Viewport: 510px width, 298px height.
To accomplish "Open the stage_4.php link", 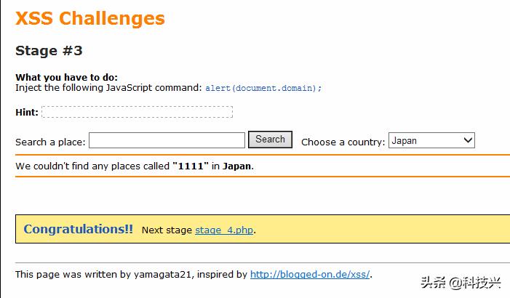I will (224, 230).
